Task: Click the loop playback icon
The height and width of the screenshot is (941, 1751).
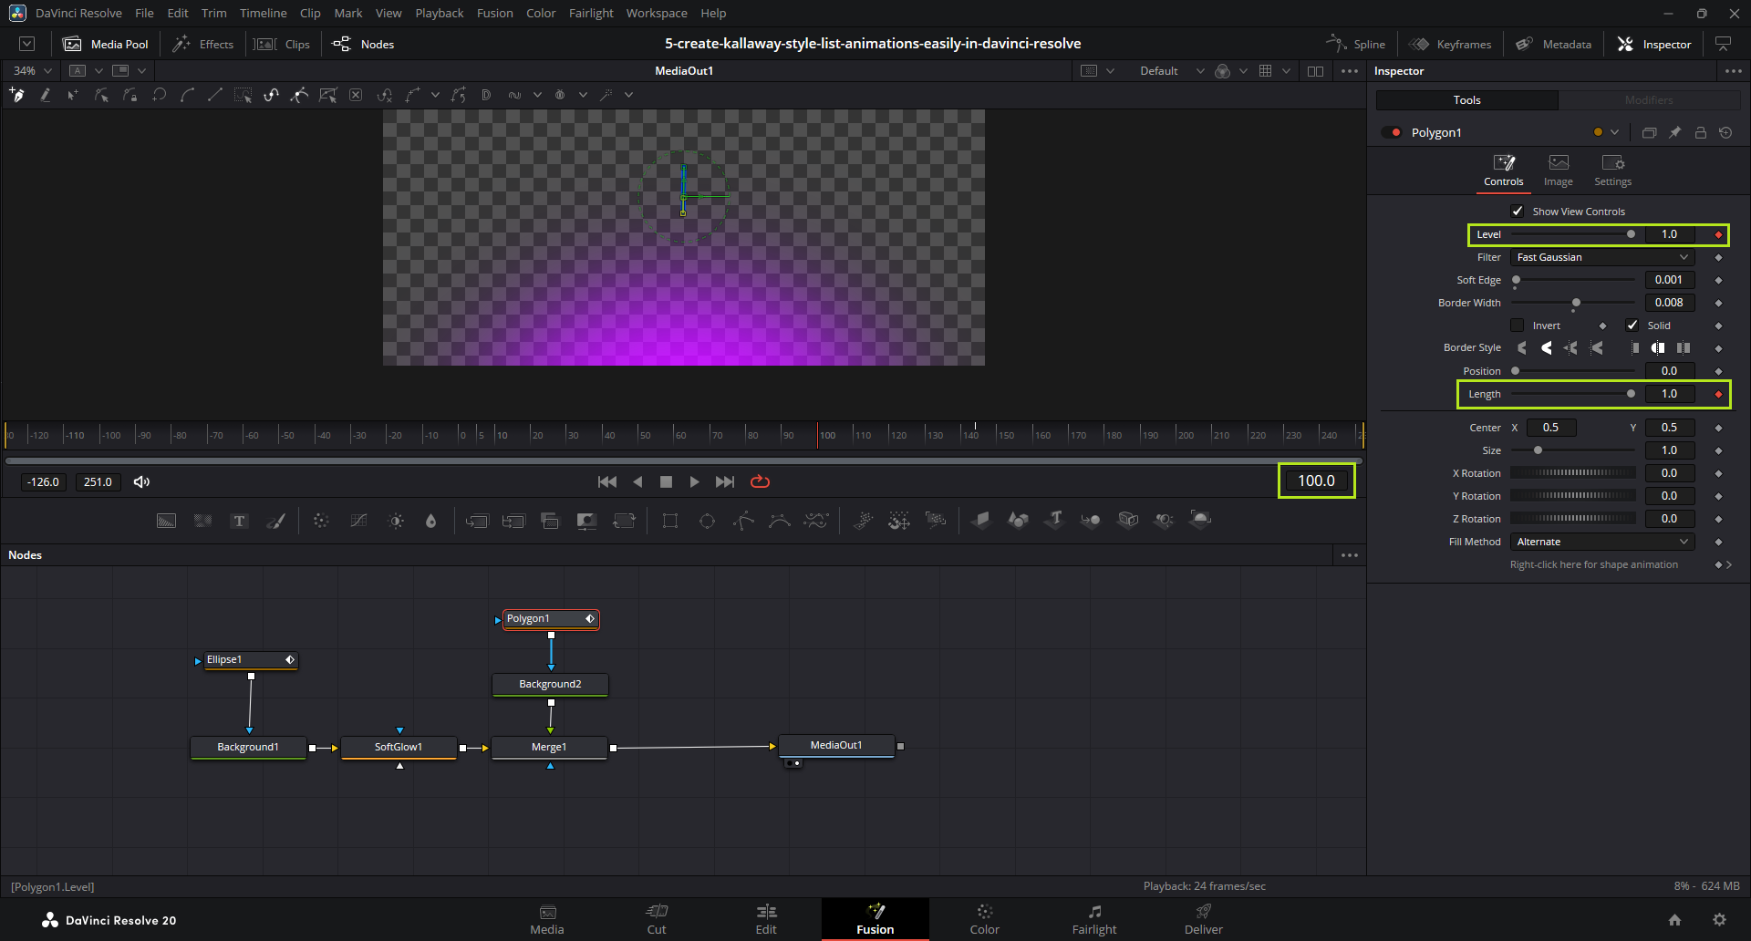Action: click(760, 481)
